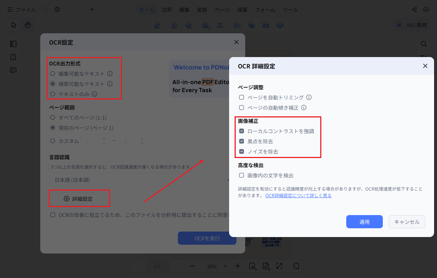The height and width of the screenshot is (278, 437).
Task: Click the print icon in top bar
Action: 57,10
